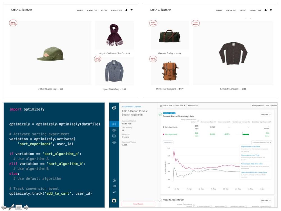Open Catalog in left storefront navigation
This screenshot has width=281, height=211.
92,10
